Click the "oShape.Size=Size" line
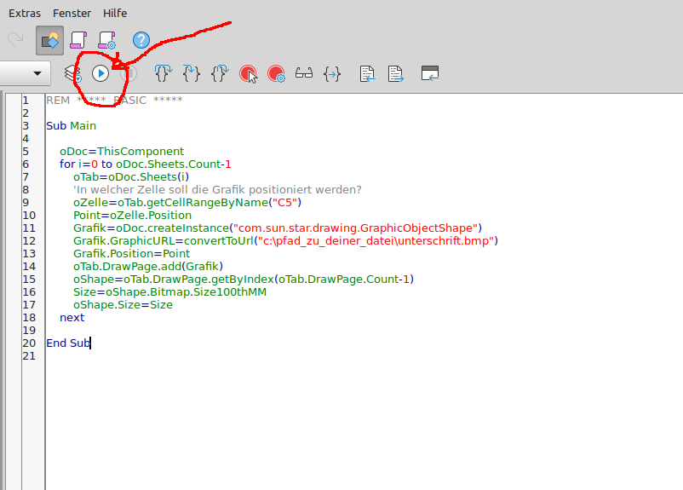 click(123, 304)
